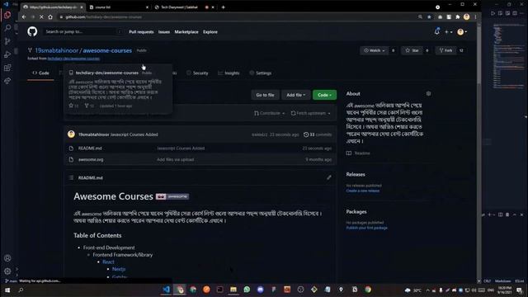
Task: Open Pull requests in the GitHub header
Action: tap(141, 31)
